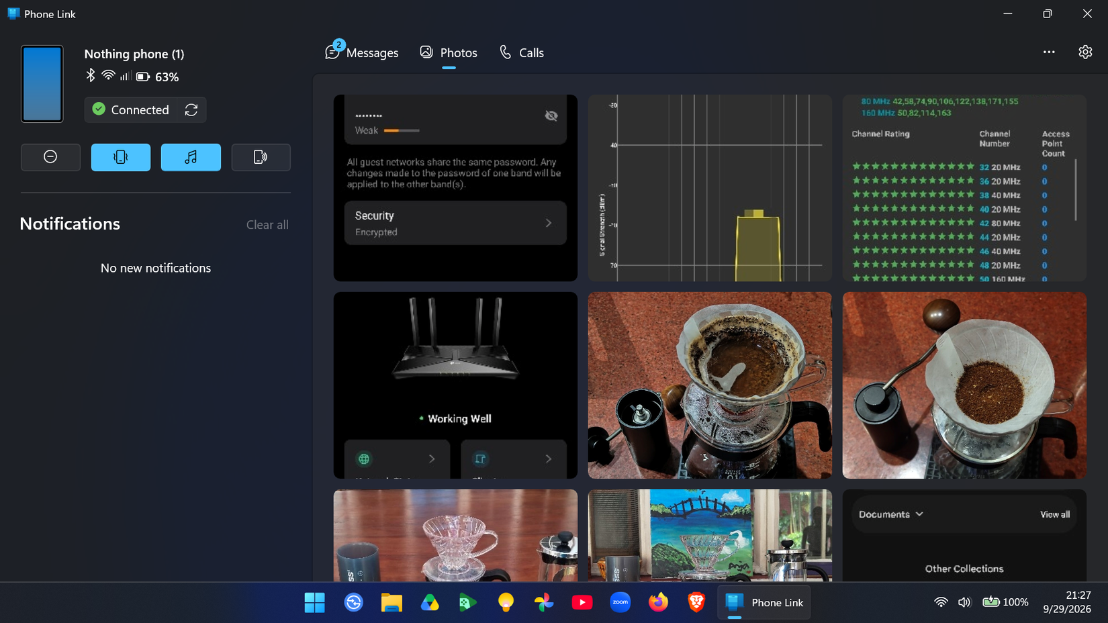Open the Google Play Games taskbar icon
The height and width of the screenshot is (623, 1108).
coord(468,602)
